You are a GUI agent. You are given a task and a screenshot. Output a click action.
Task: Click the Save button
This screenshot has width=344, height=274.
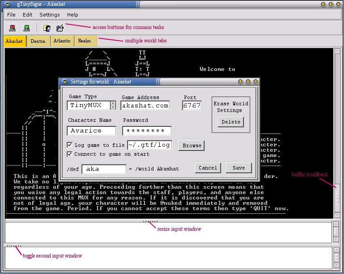pyautogui.click(x=239, y=168)
